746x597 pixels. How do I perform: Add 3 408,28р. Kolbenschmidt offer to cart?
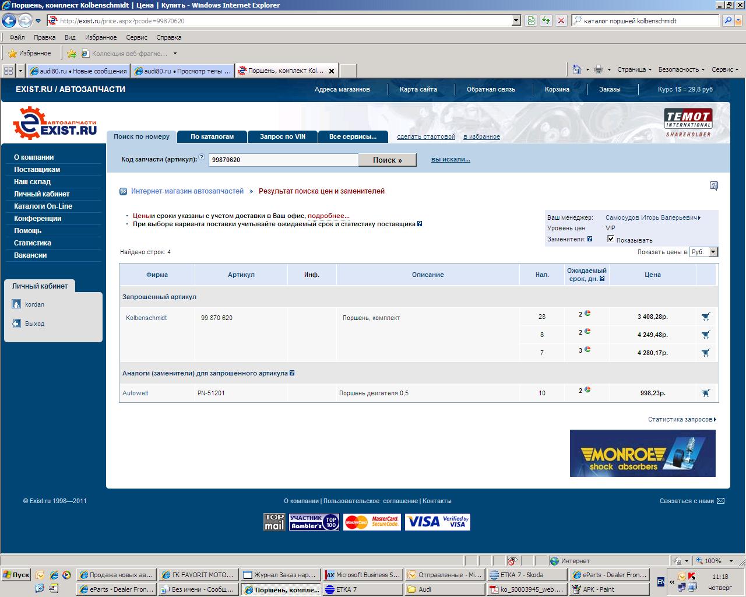tap(706, 317)
